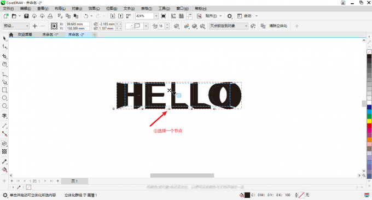Click the Full-screen preview icon
Viewport: 372px width, 200px height.
pyautogui.click(x=163, y=16)
